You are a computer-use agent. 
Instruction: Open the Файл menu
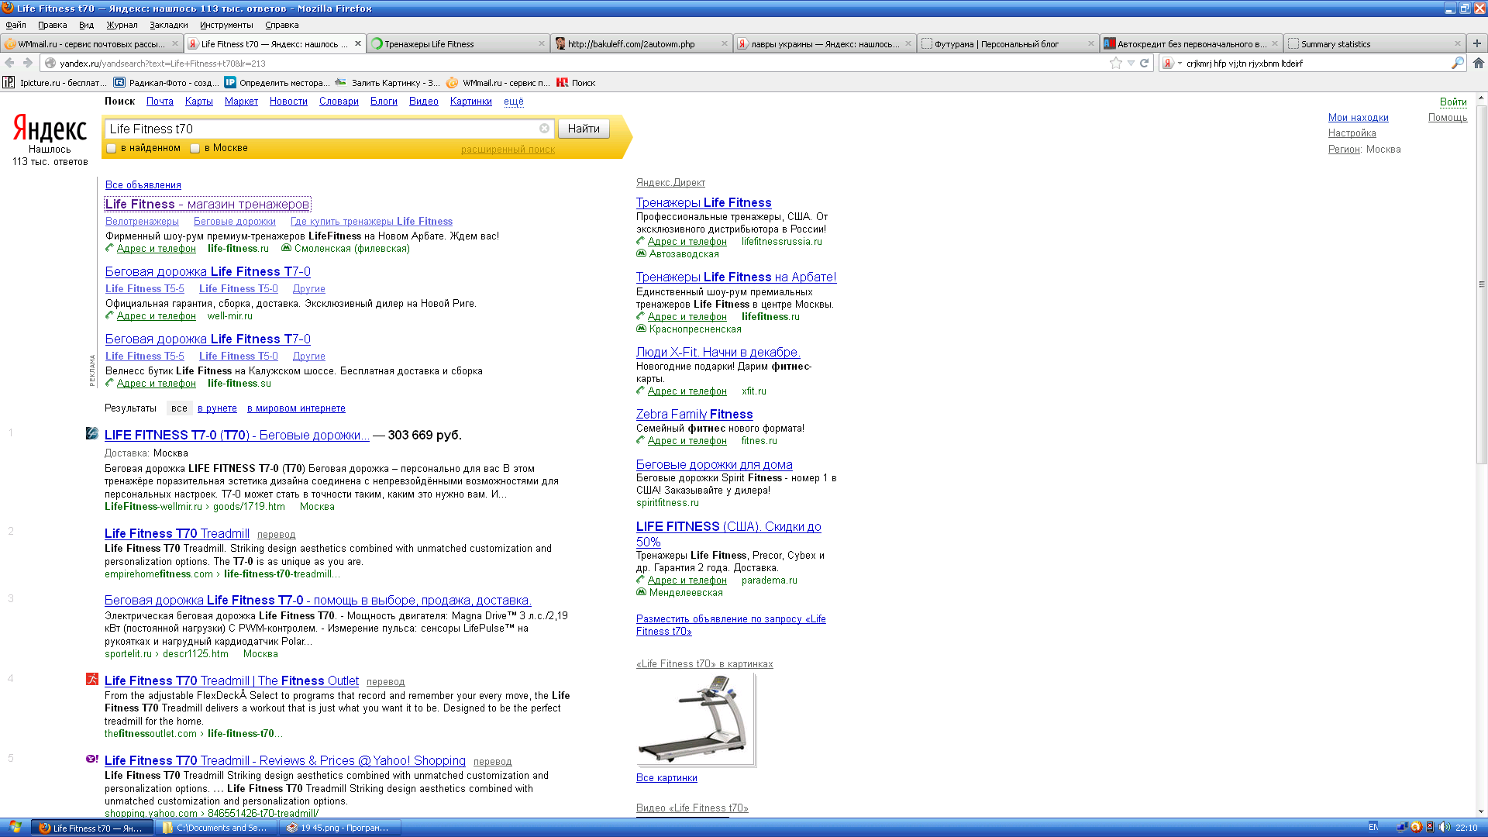tap(16, 25)
